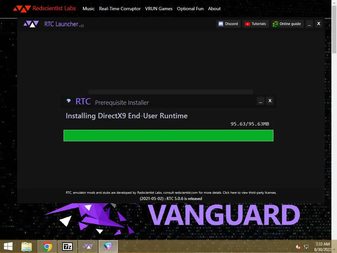Image resolution: width=337 pixels, height=253 pixels.
Task: Minimize the Prerequisite Installer dialog
Action: point(261,101)
